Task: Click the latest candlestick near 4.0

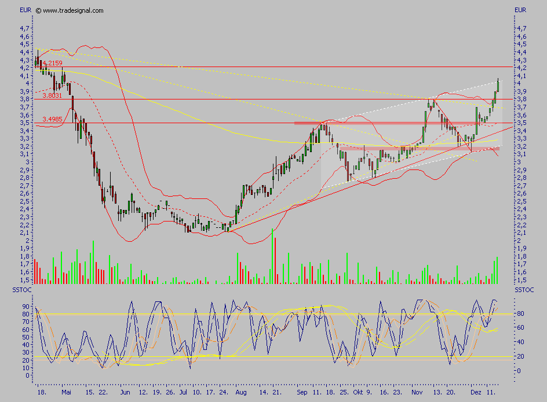Action: 498,84
